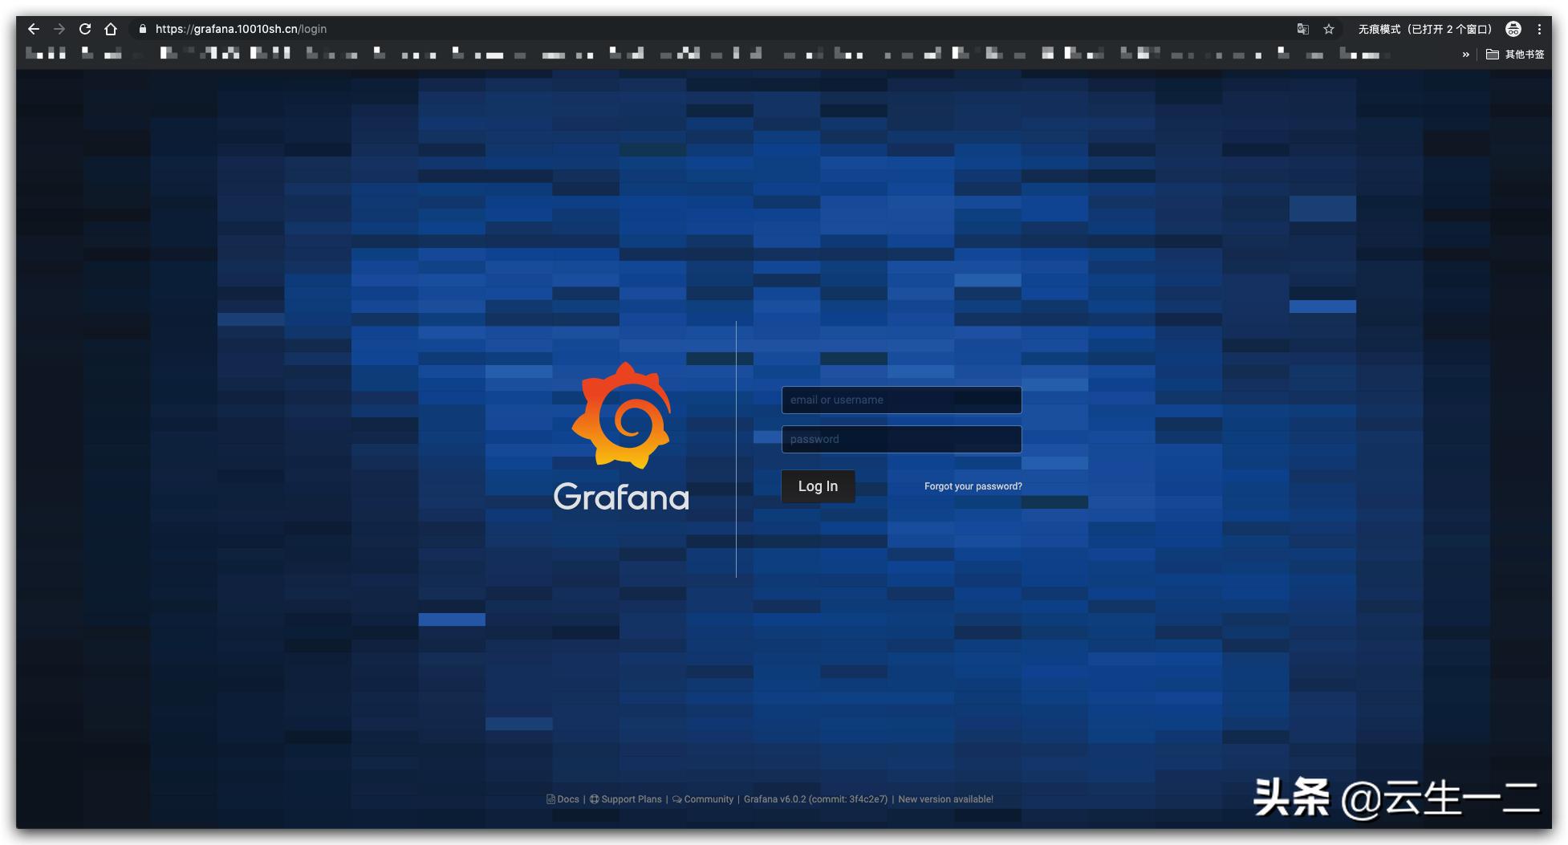This screenshot has height=845, width=1568.
Task: Open the 其他书签 bookmarks folder
Action: coord(1515,55)
